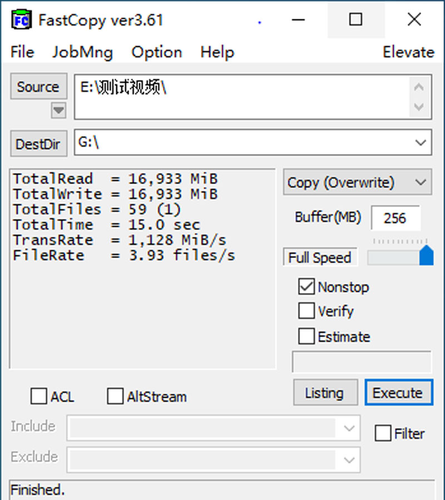Click the down arrow of Source field scrollbar
The height and width of the screenshot is (500, 445).
419,106
